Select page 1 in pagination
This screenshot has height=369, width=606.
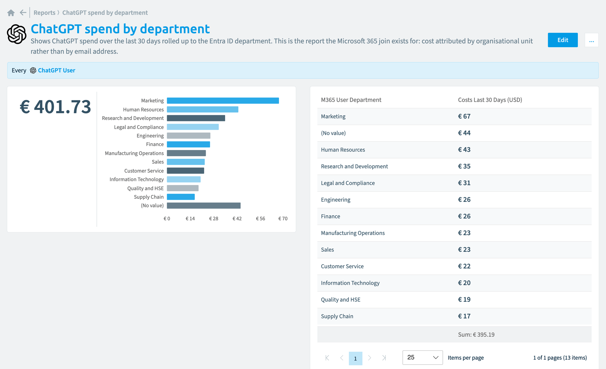[x=355, y=358]
